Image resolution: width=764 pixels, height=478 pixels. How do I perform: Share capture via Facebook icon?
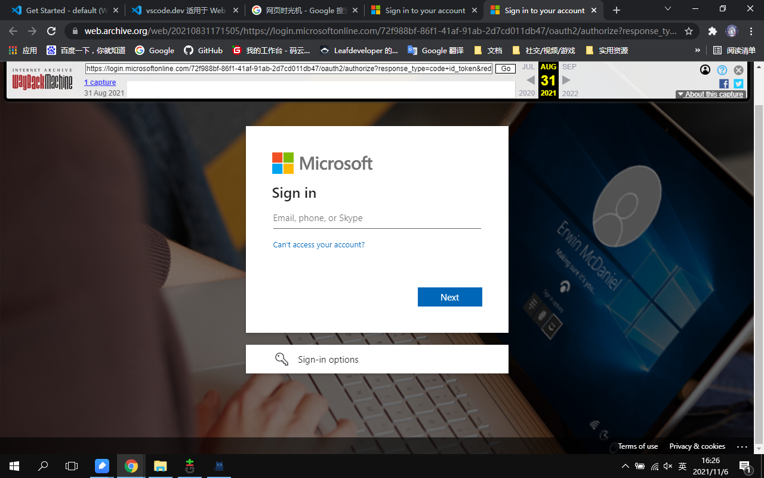pos(723,84)
